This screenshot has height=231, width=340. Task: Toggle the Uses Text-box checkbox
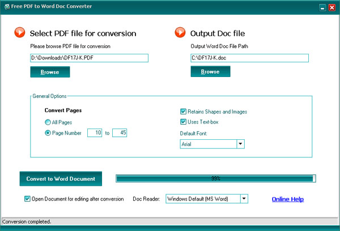click(184, 121)
